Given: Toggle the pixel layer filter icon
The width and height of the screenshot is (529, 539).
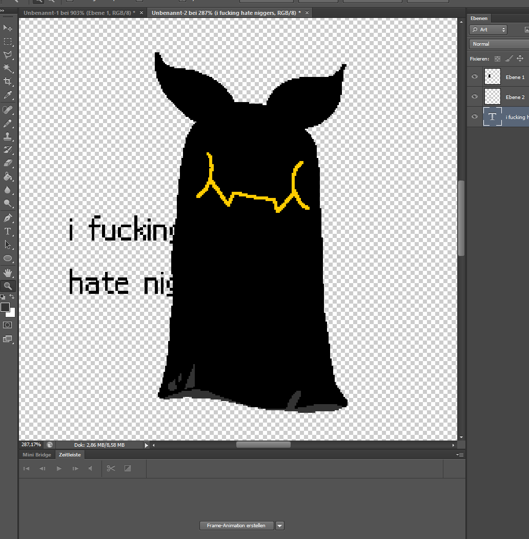Looking at the screenshot, I should click(x=526, y=30).
